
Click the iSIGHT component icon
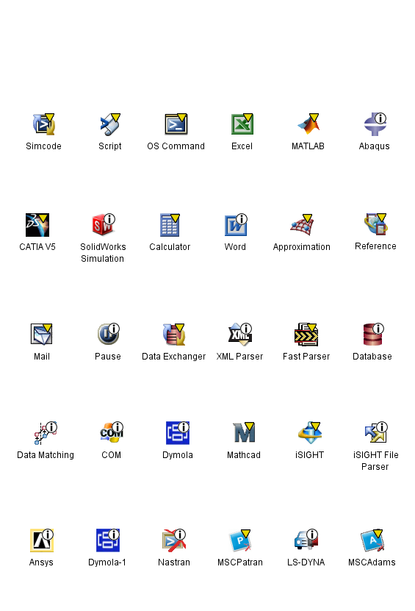click(x=309, y=432)
